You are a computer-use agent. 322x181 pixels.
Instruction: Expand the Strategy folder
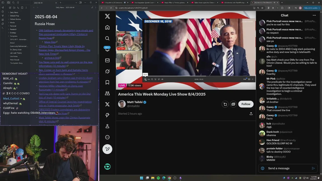click(x=13, y=33)
